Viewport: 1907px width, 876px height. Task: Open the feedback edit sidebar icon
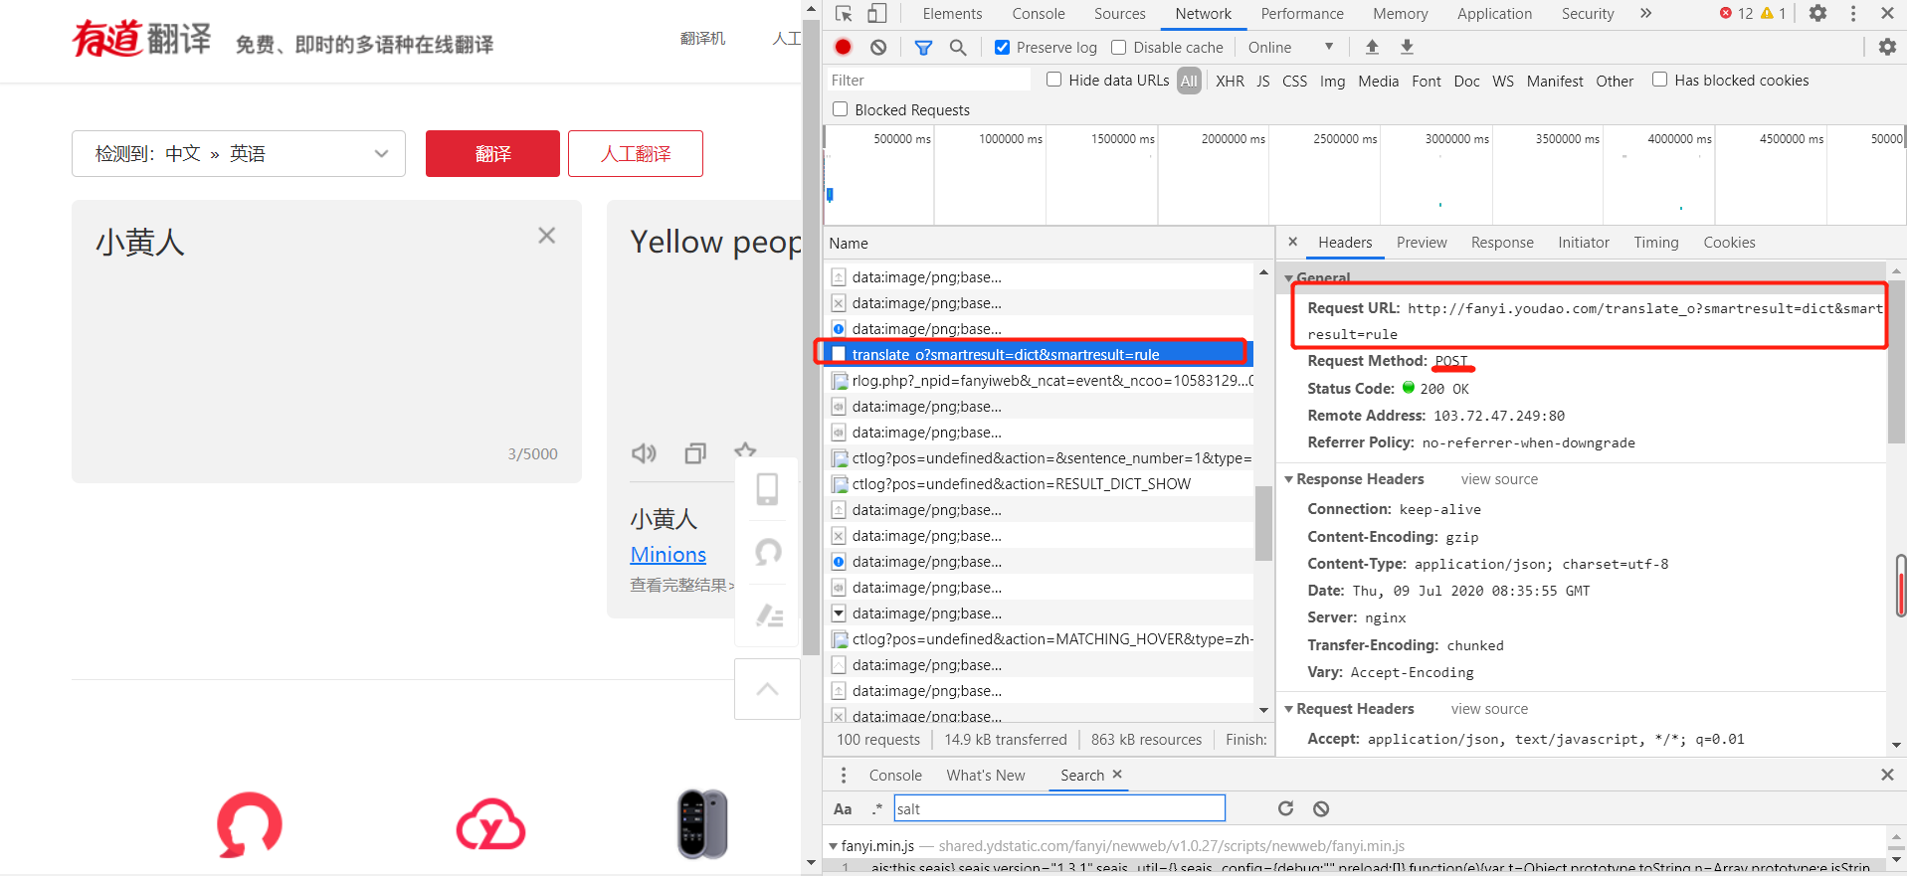click(x=769, y=615)
